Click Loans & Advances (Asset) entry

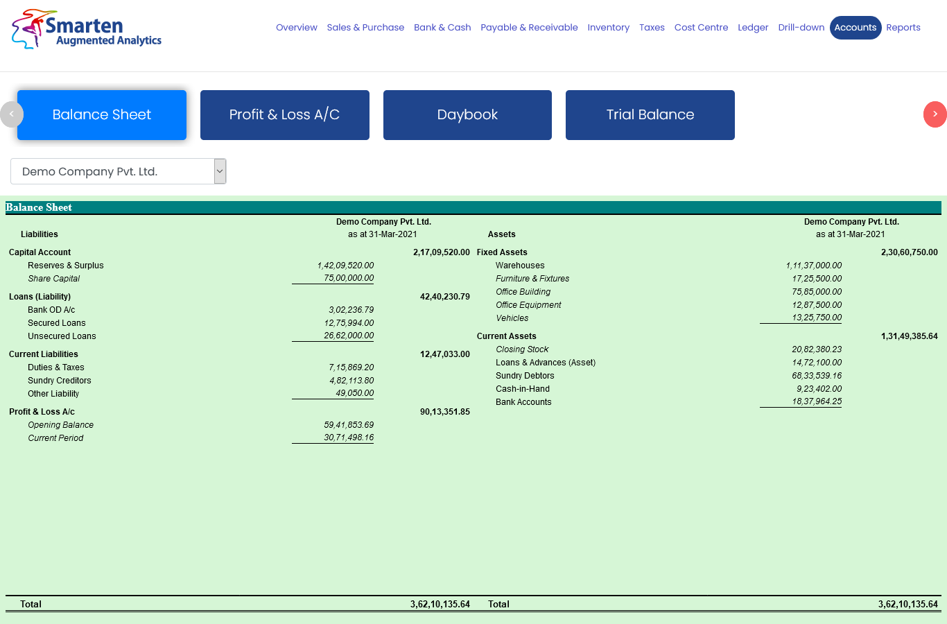pos(546,363)
